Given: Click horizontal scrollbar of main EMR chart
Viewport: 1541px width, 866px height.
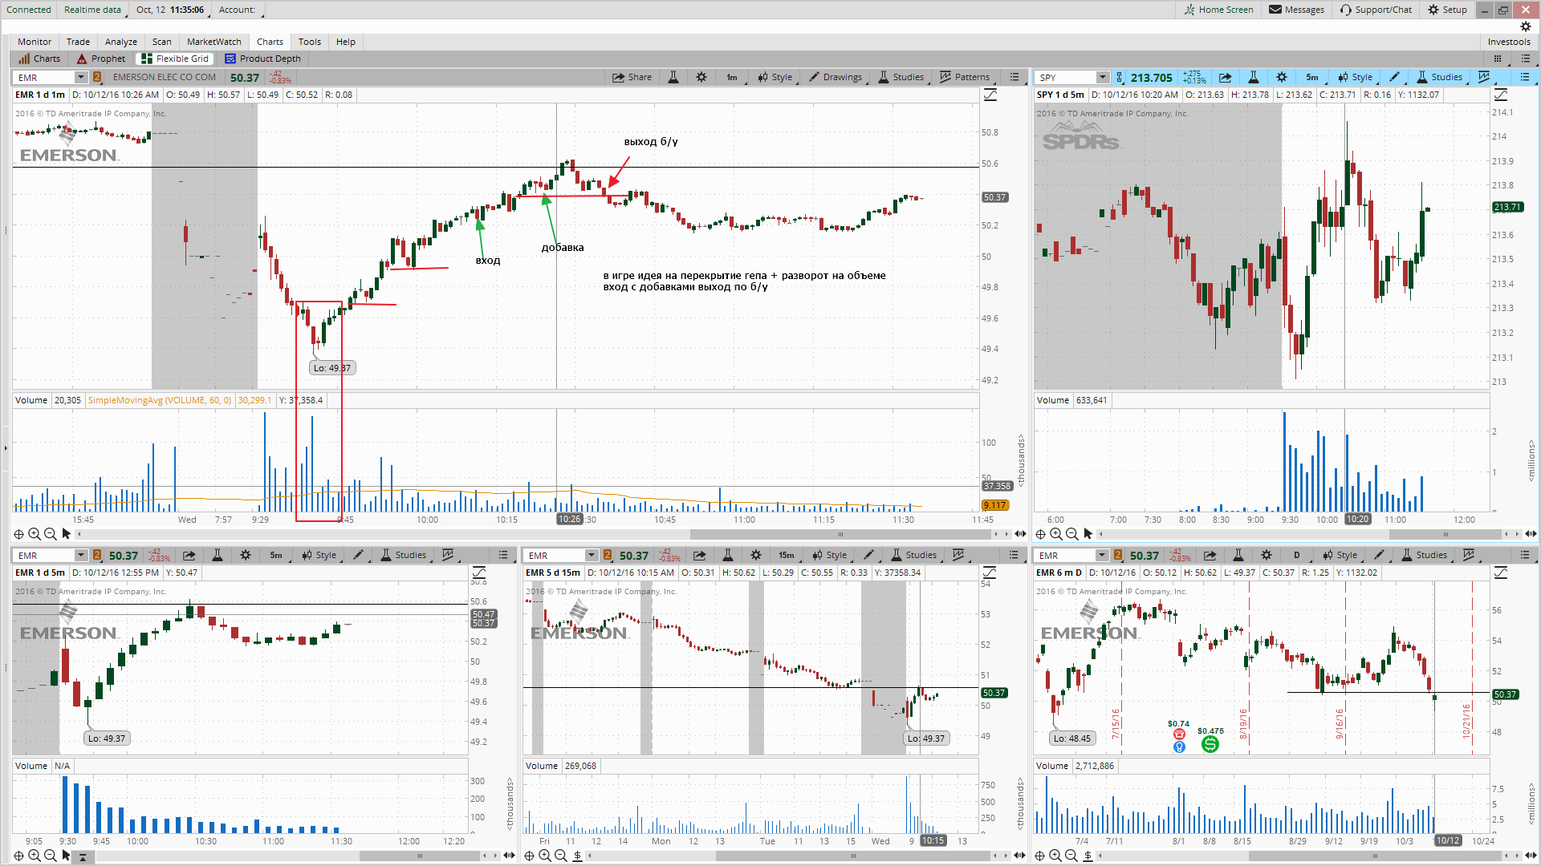Looking at the screenshot, I should (x=840, y=534).
